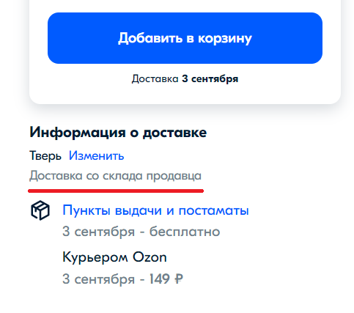The height and width of the screenshot is (313, 354).
Task: Click the bold 3 сентября date under the cart button
Action: coord(210,79)
